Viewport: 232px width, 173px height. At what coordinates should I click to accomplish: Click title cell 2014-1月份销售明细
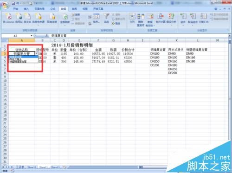(x=72, y=45)
